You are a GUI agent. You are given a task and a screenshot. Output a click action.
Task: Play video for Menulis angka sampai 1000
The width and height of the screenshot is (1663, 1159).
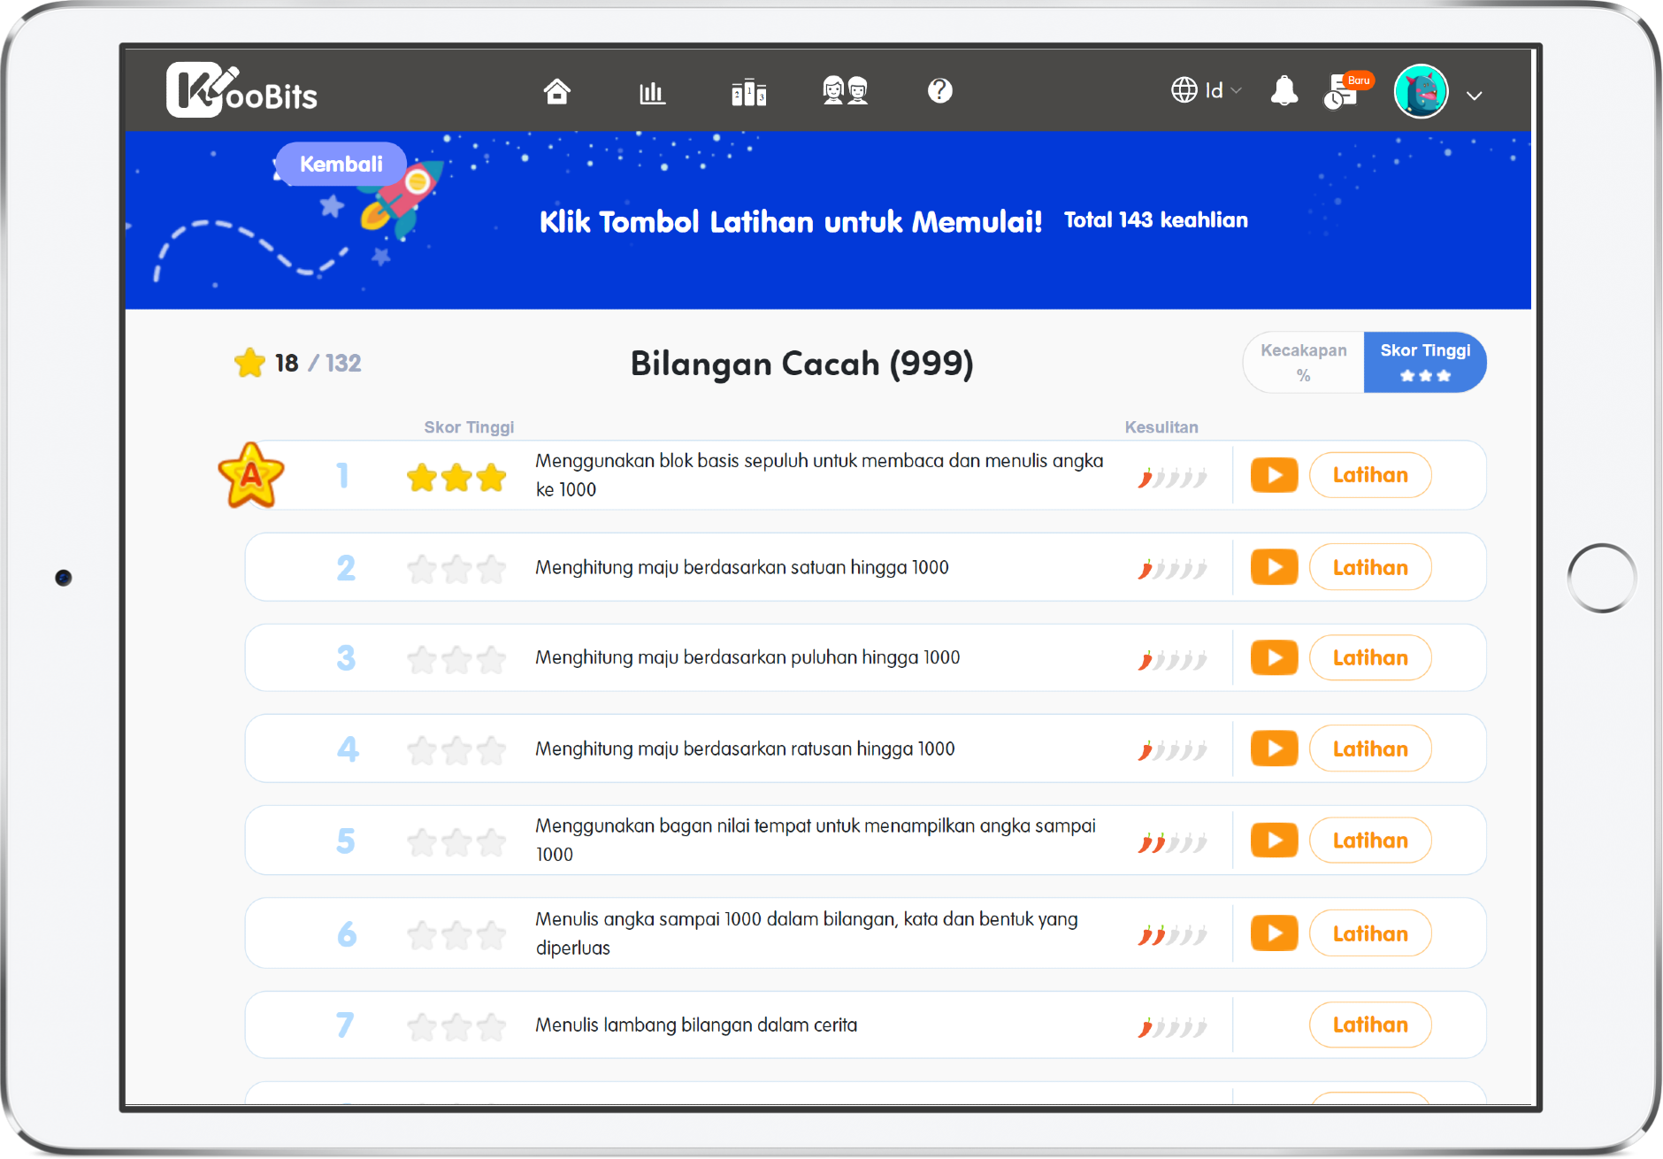(x=1274, y=933)
